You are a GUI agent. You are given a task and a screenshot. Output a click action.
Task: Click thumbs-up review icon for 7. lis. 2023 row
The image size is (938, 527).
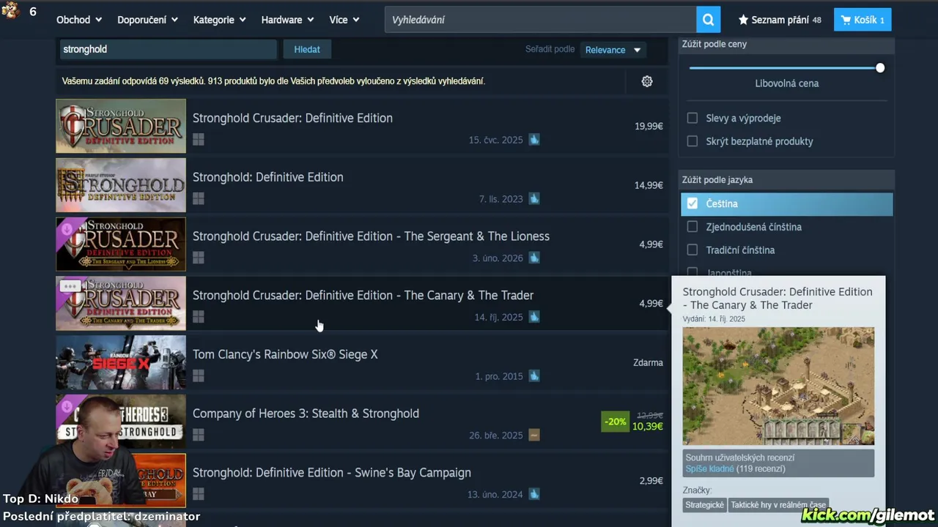coord(534,198)
